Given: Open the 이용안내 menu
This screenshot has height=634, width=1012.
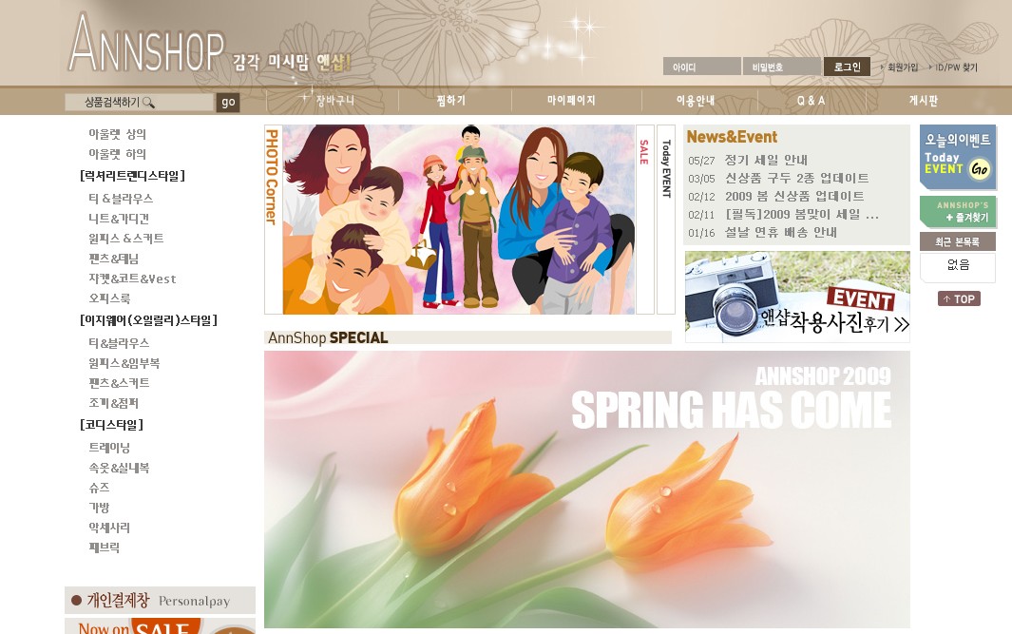Looking at the screenshot, I should 696,100.
